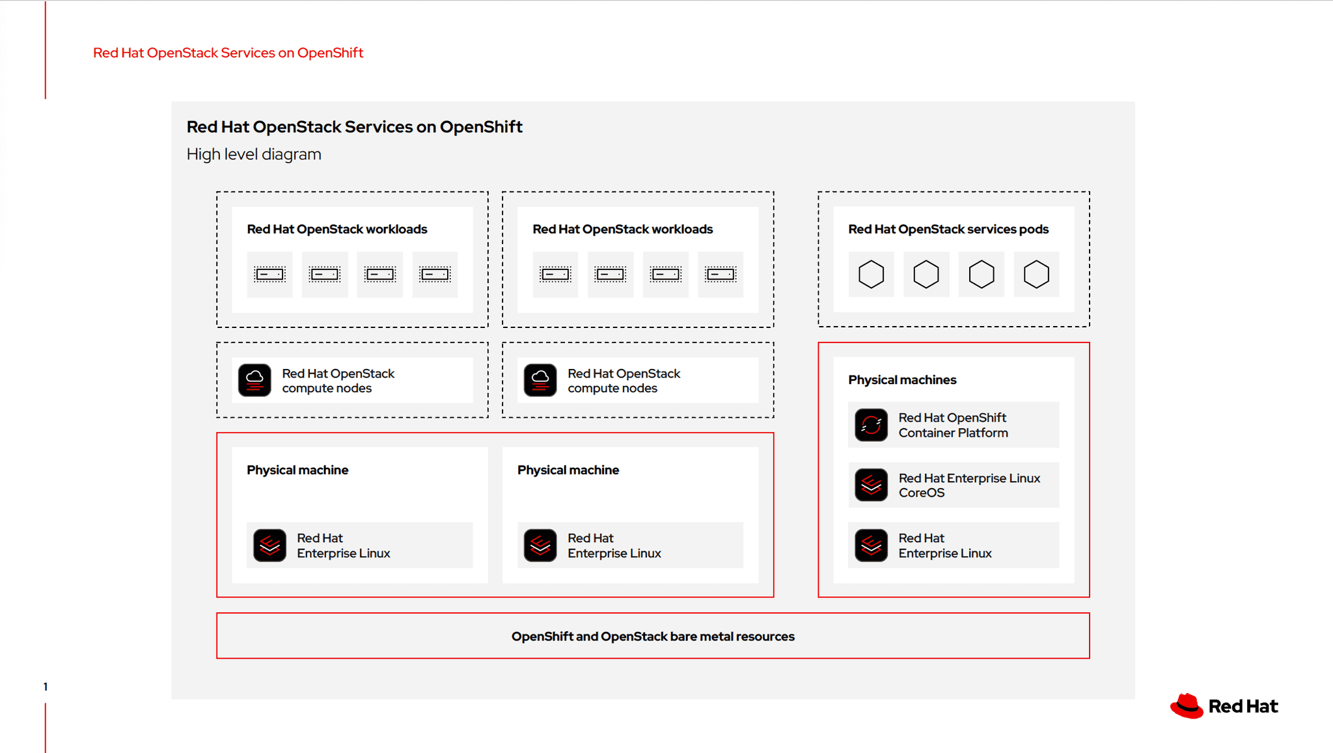The height and width of the screenshot is (753, 1333).
Task: Click the OpenShift and OpenStack bare metal resources bar
Action: [x=653, y=636]
